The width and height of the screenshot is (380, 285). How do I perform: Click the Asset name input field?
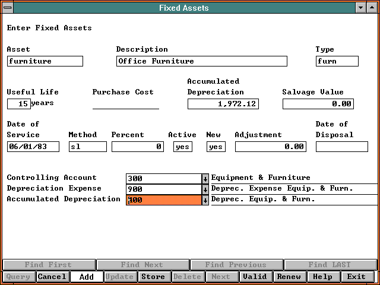(45, 61)
